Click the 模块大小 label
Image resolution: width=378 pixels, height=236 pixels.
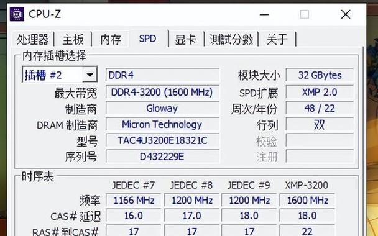[x=259, y=75]
